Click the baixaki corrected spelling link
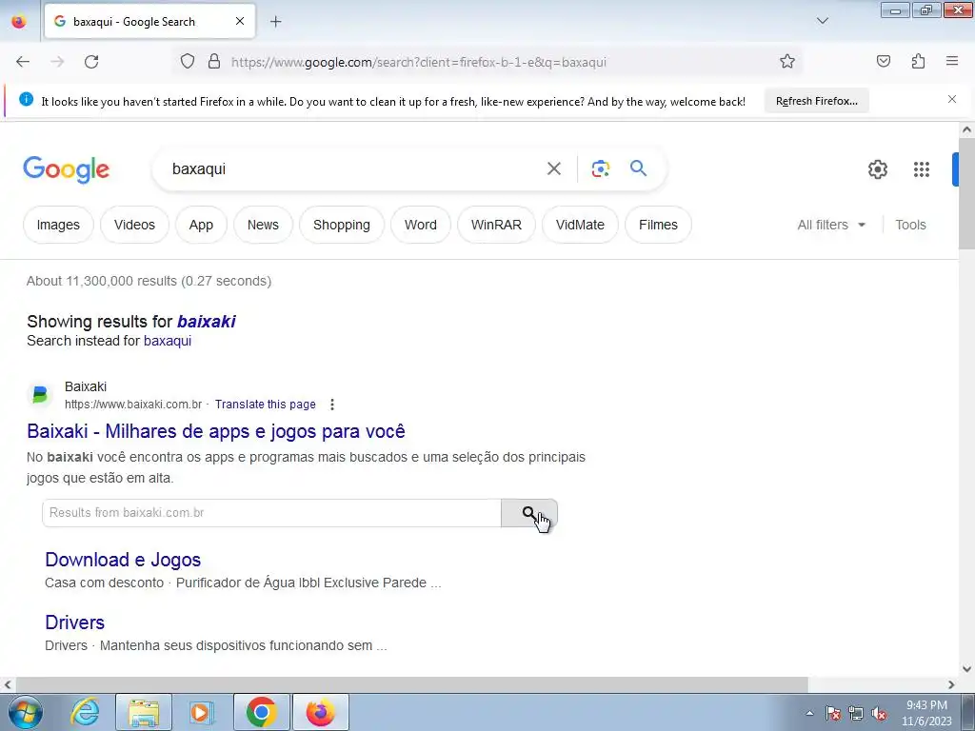Image resolution: width=975 pixels, height=731 pixels. (x=206, y=322)
